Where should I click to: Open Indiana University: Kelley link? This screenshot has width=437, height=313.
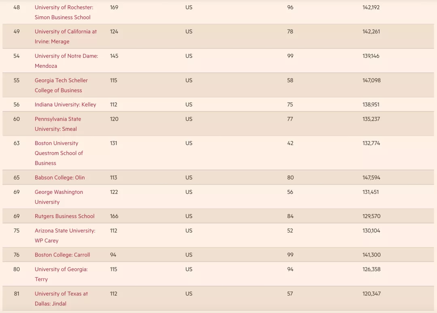pos(65,105)
